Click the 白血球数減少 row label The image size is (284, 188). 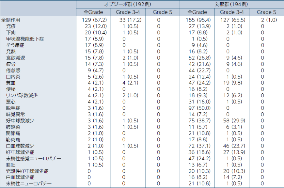click(20, 146)
